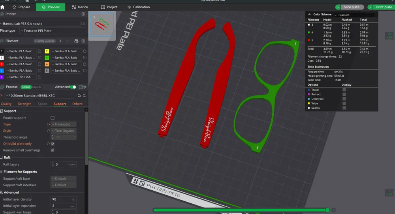Edit filament 2 preset icon
This screenshot has height=214, width=395.
pos(85,51)
